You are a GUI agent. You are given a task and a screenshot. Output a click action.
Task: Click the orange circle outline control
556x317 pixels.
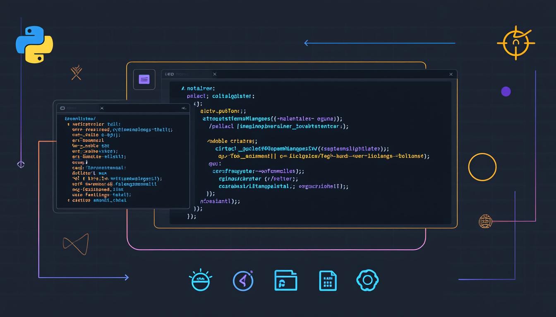coord(482,167)
